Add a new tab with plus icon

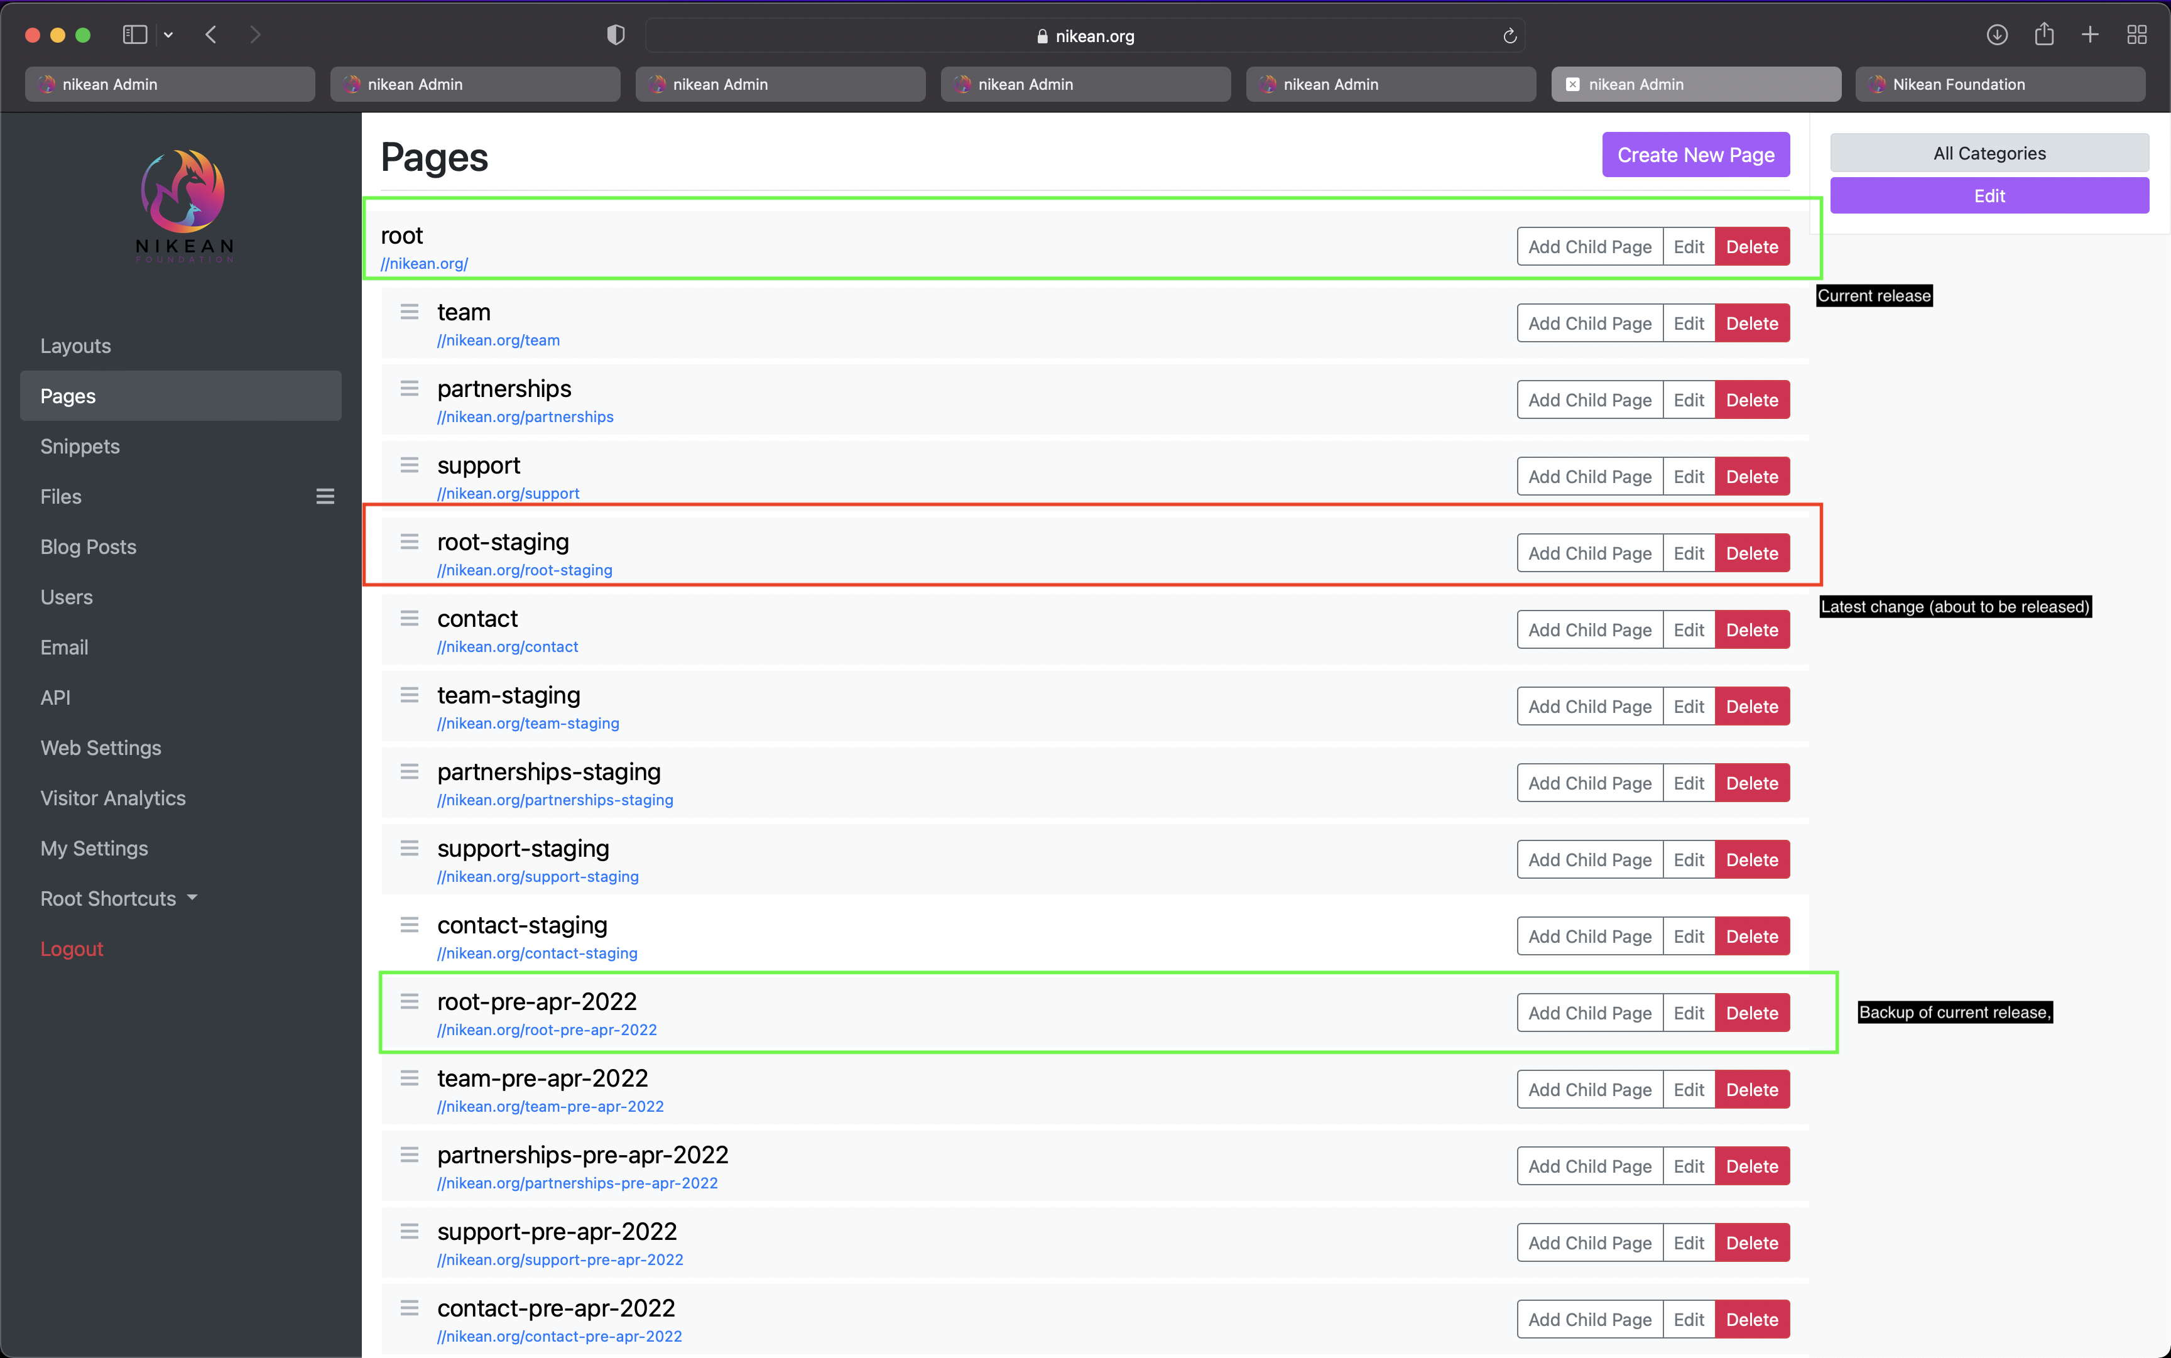point(2090,35)
